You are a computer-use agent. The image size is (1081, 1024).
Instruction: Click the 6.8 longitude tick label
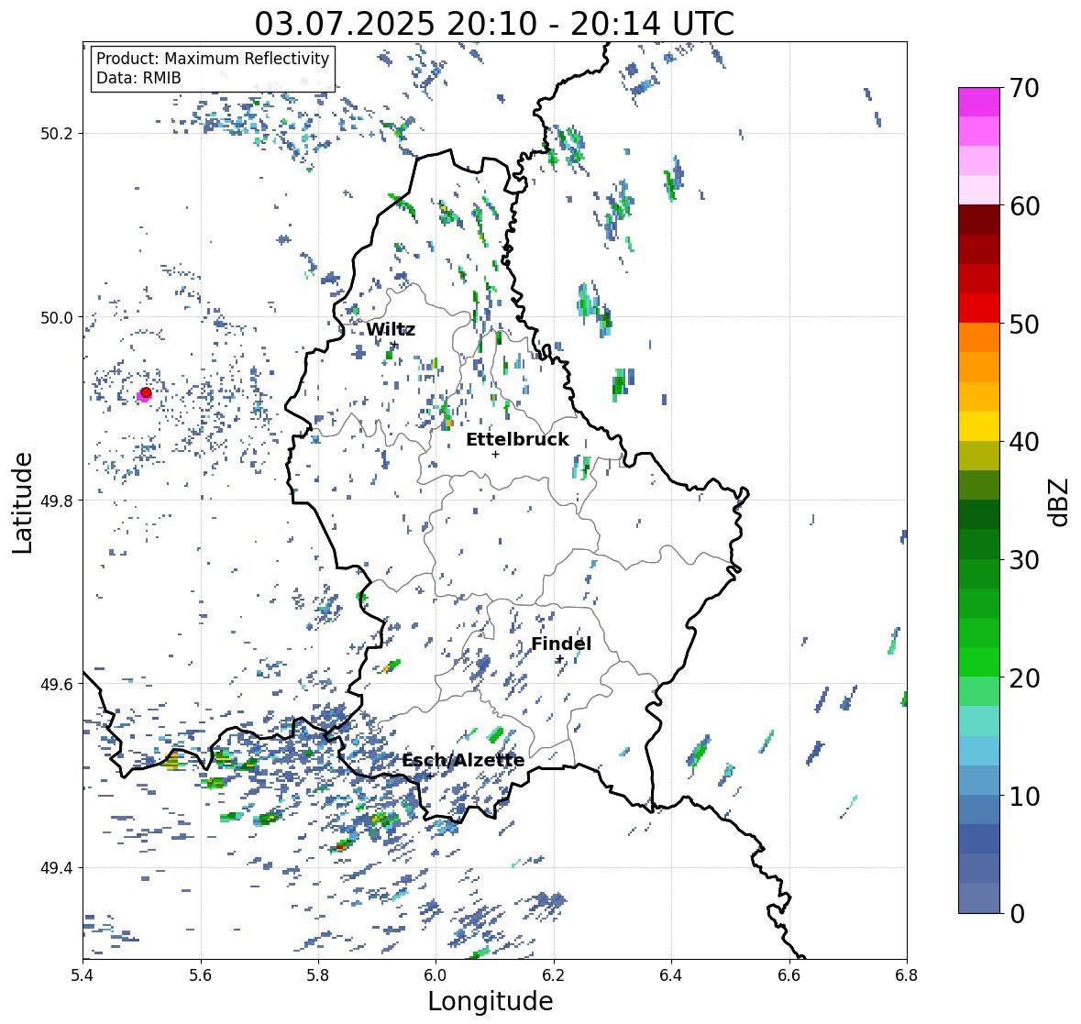907,975
